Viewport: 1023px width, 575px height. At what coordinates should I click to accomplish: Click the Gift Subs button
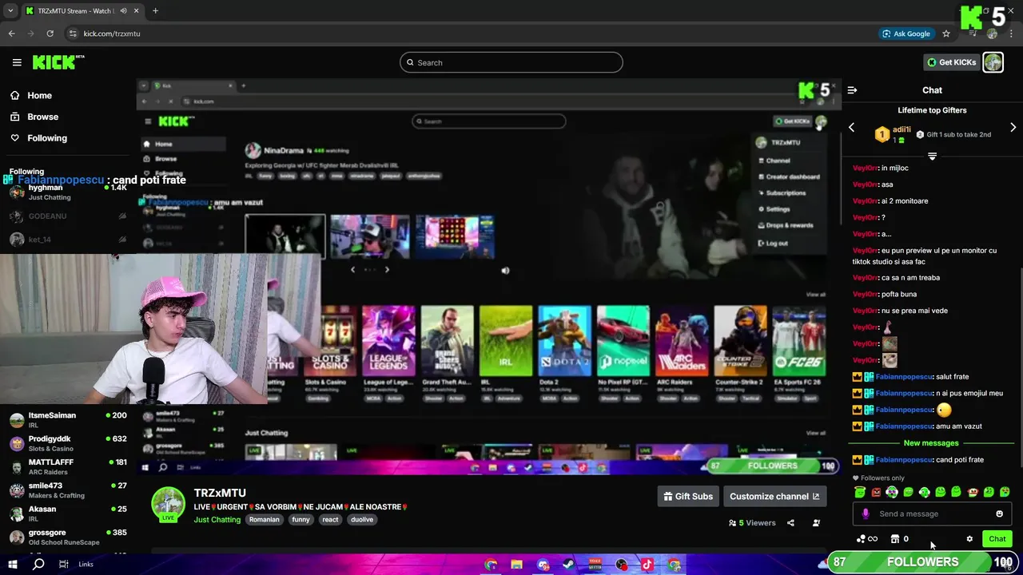tap(687, 496)
